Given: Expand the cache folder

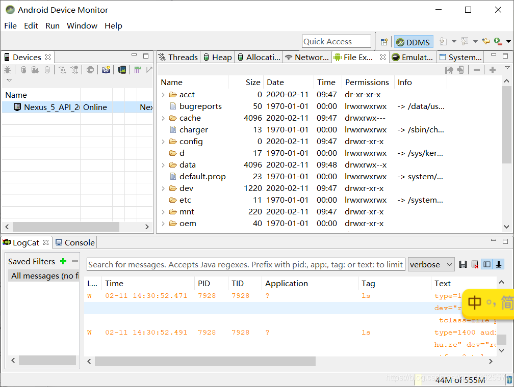Looking at the screenshot, I should 163,118.
